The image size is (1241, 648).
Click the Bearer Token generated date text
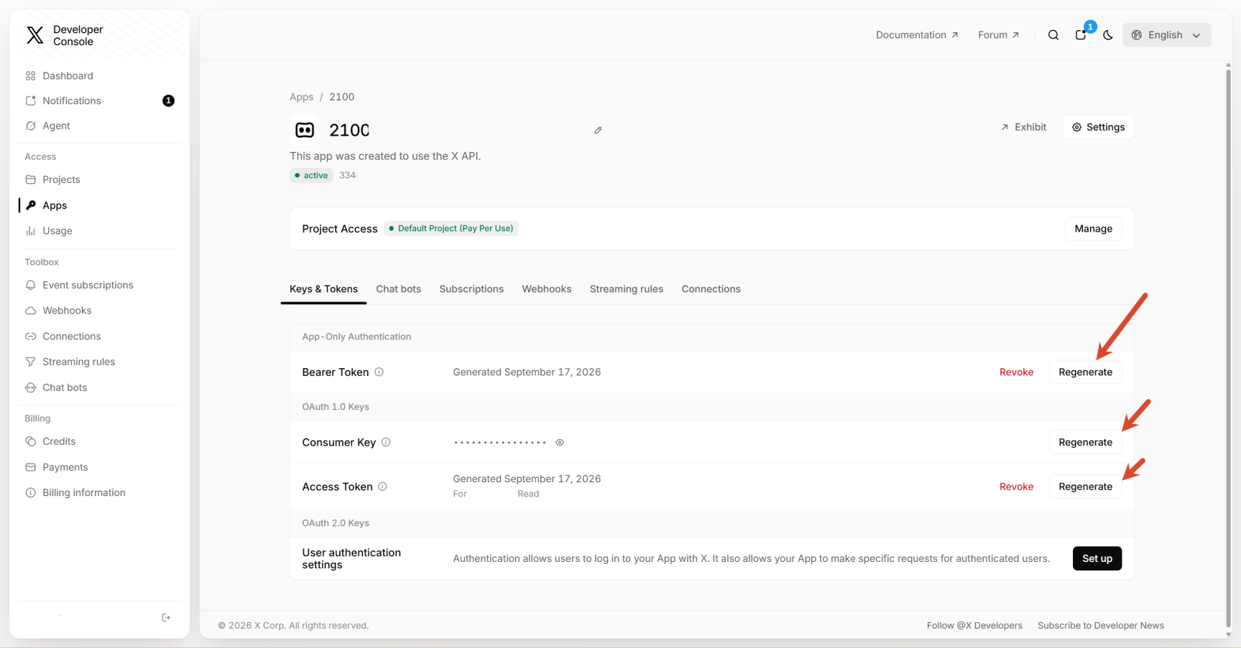(527, 372)
